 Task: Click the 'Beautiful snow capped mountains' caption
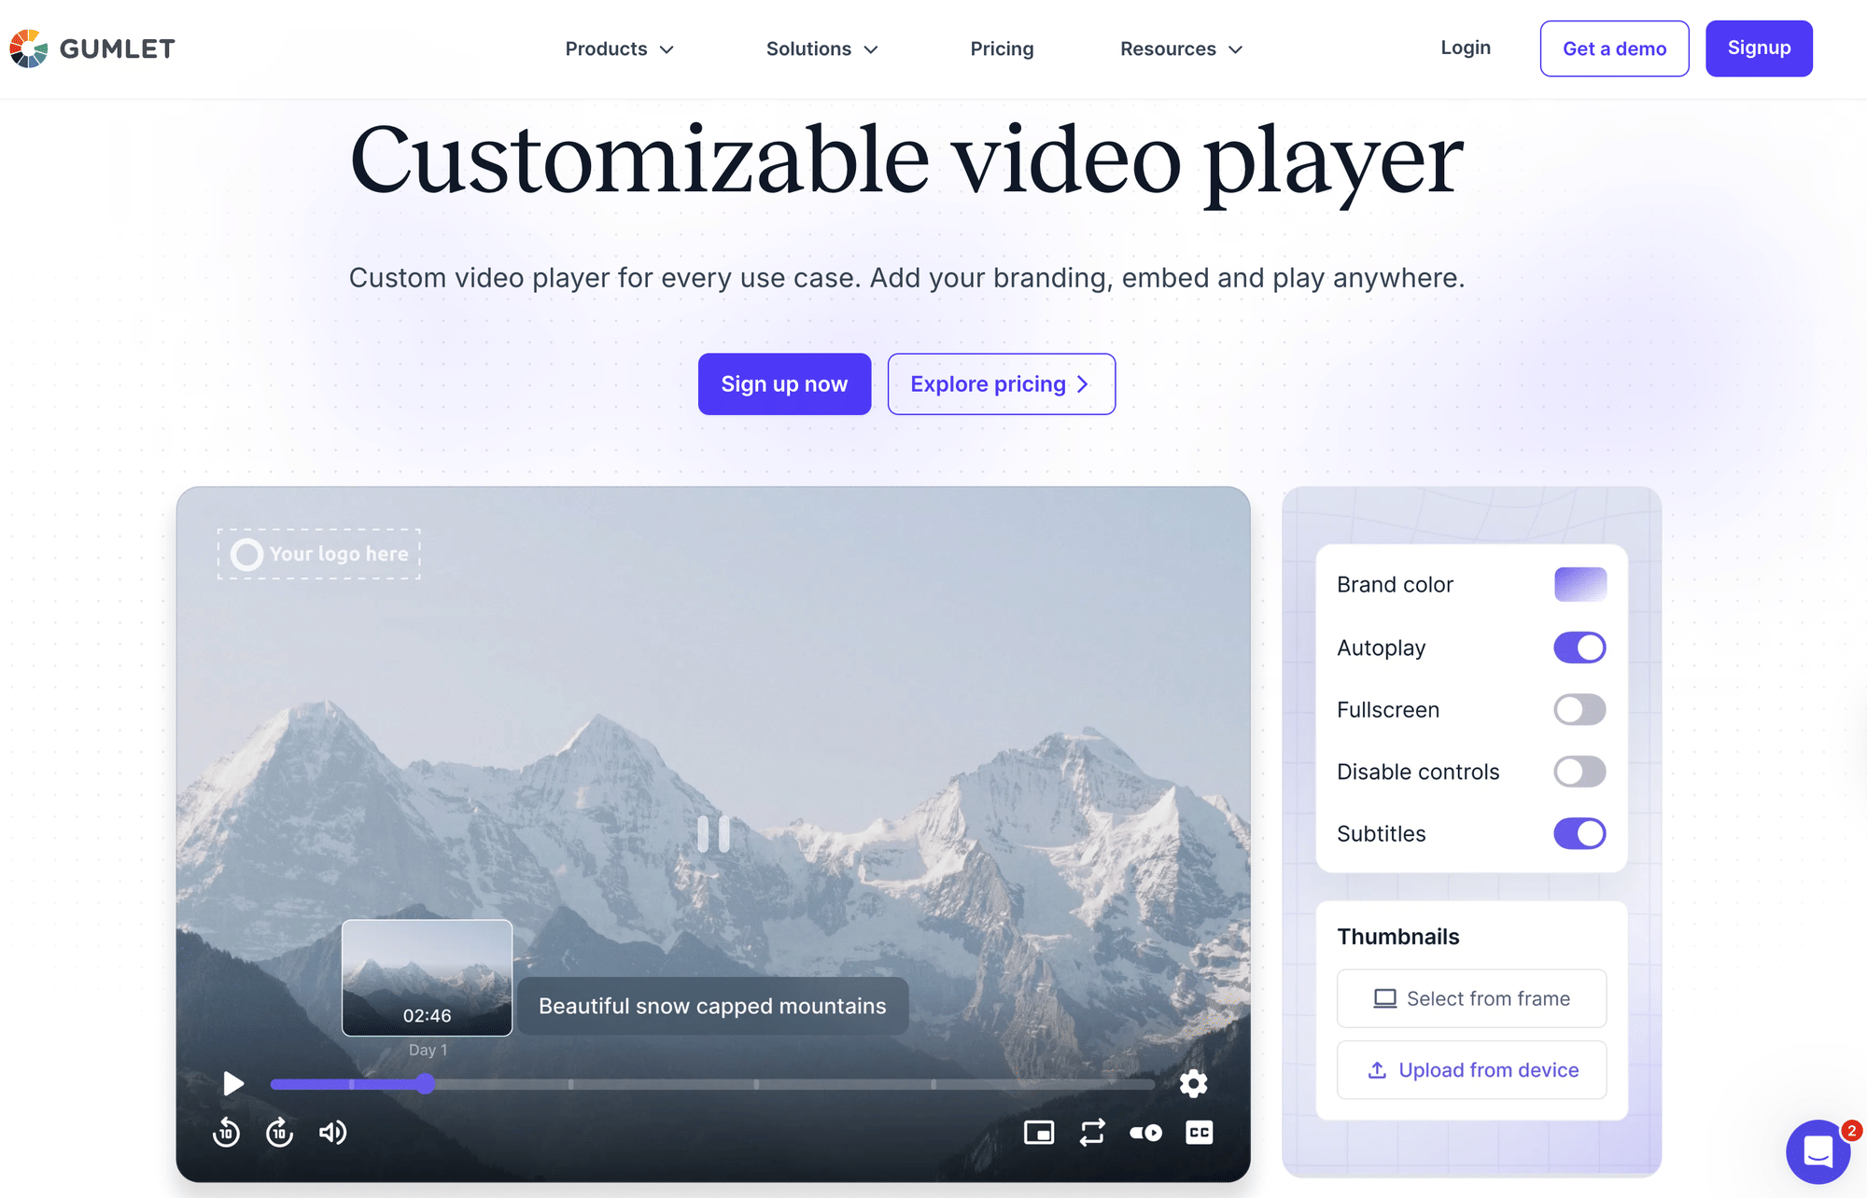tap(712, 1006)
